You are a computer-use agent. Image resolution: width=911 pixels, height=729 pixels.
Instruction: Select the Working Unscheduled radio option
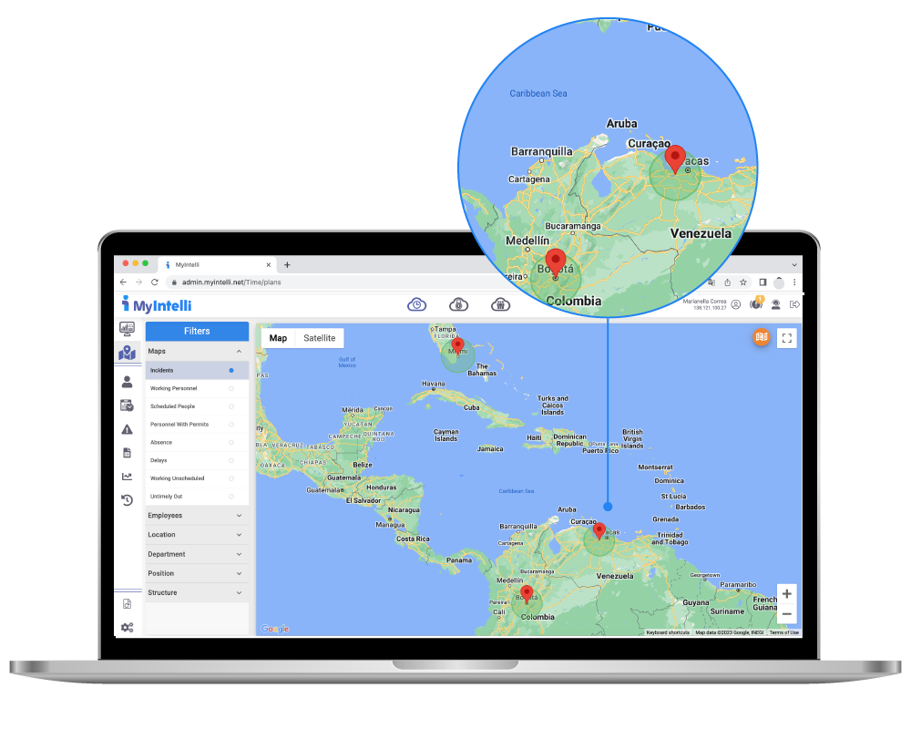click(231, 478)
